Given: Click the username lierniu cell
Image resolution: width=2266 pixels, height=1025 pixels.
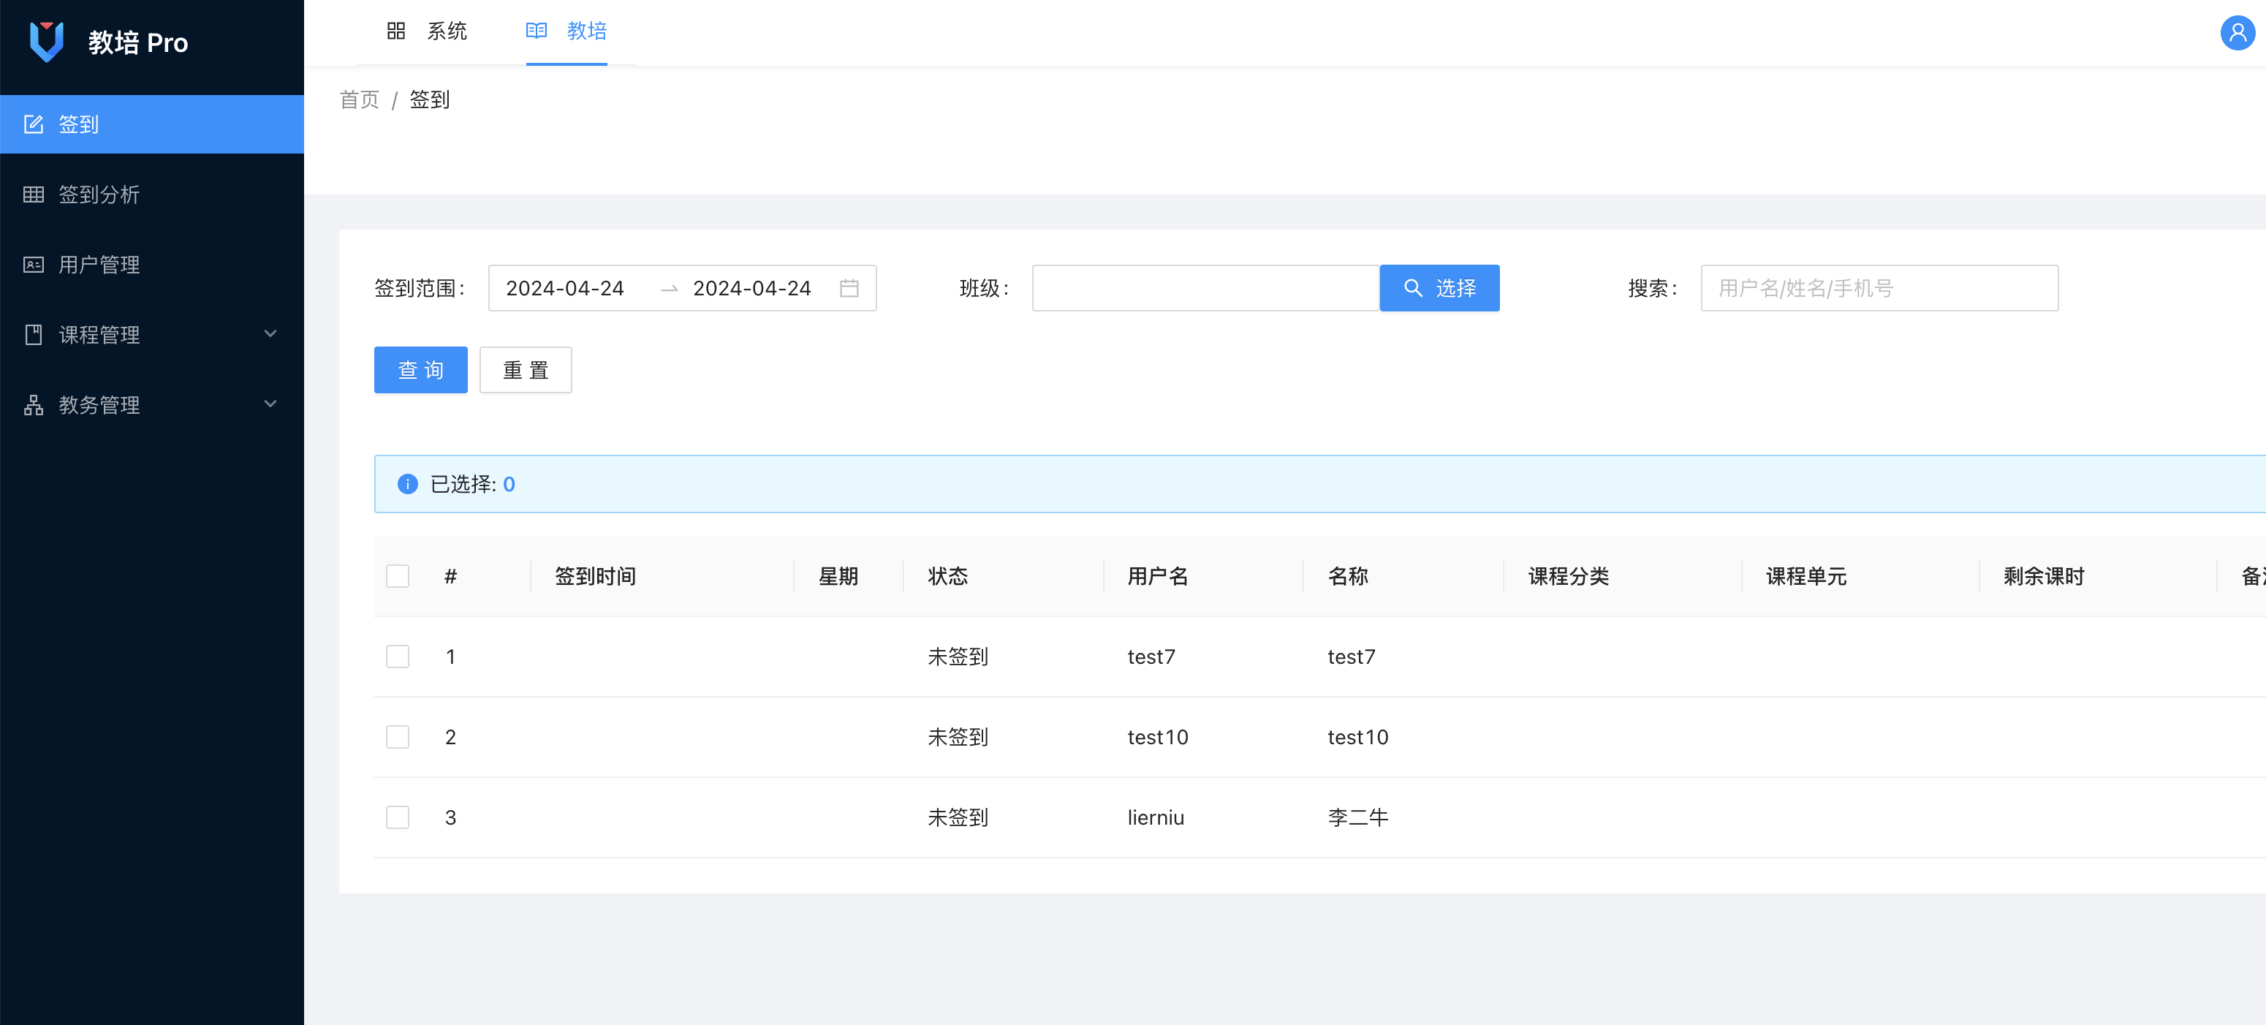Looking at the screenshot, I should (x=1156, y=817).
